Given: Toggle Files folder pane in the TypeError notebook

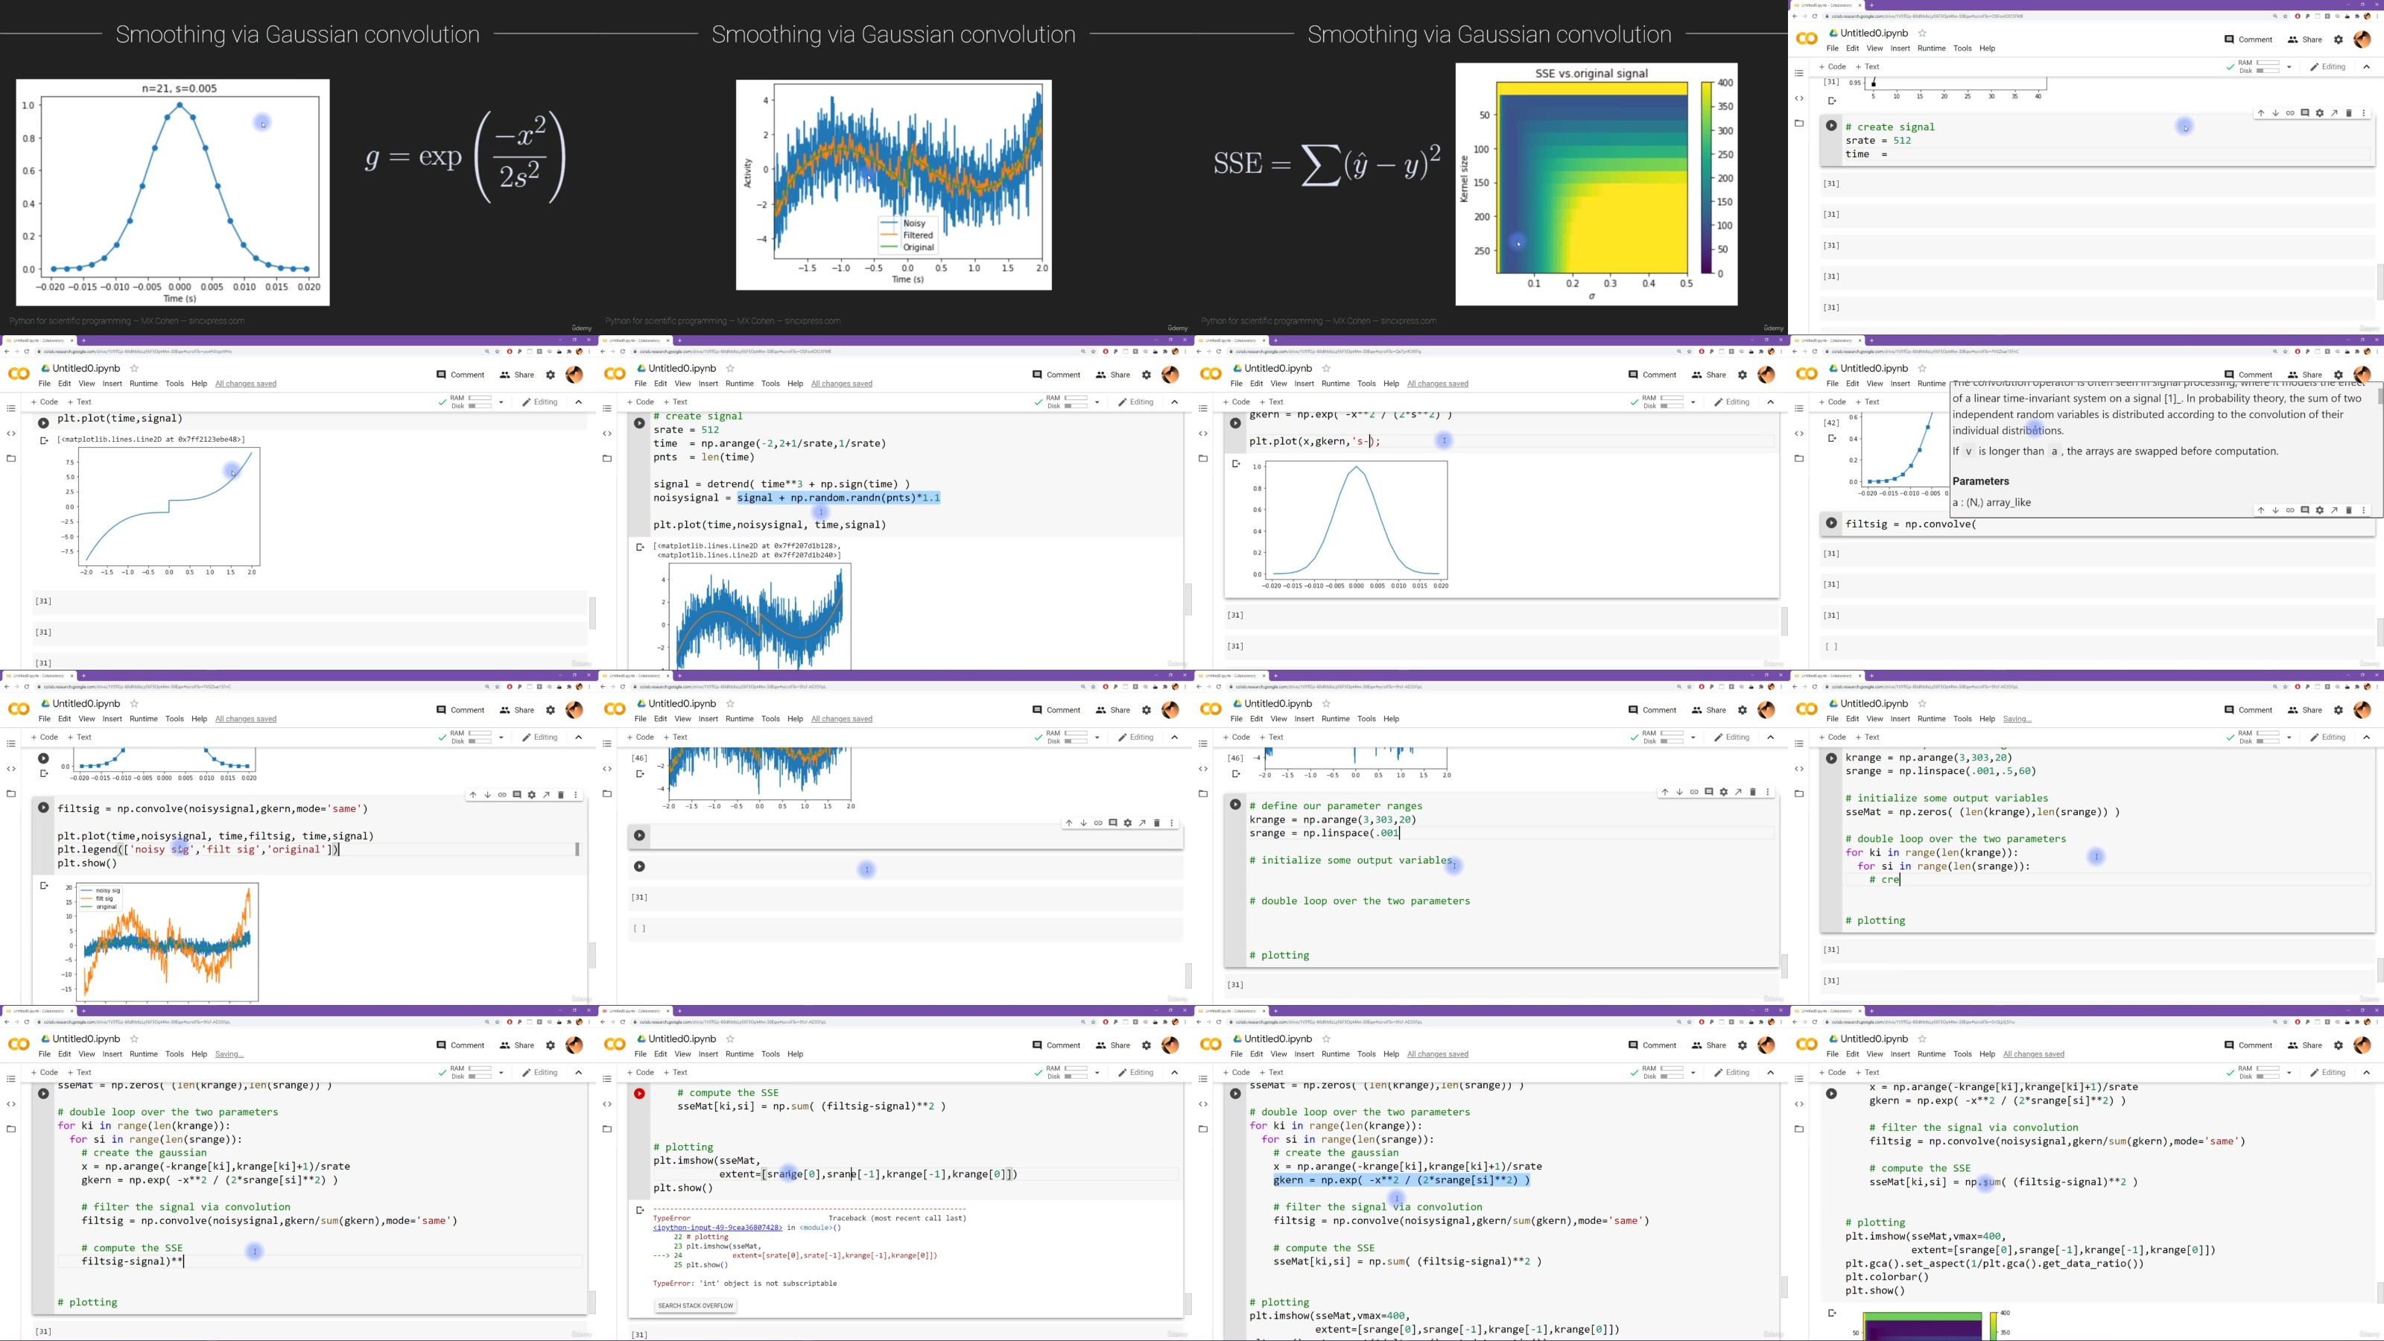Looking at the screenshot, I should [x=607, y=1129].
